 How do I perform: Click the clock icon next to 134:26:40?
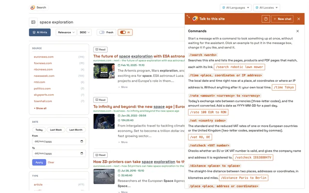point(119,120)
